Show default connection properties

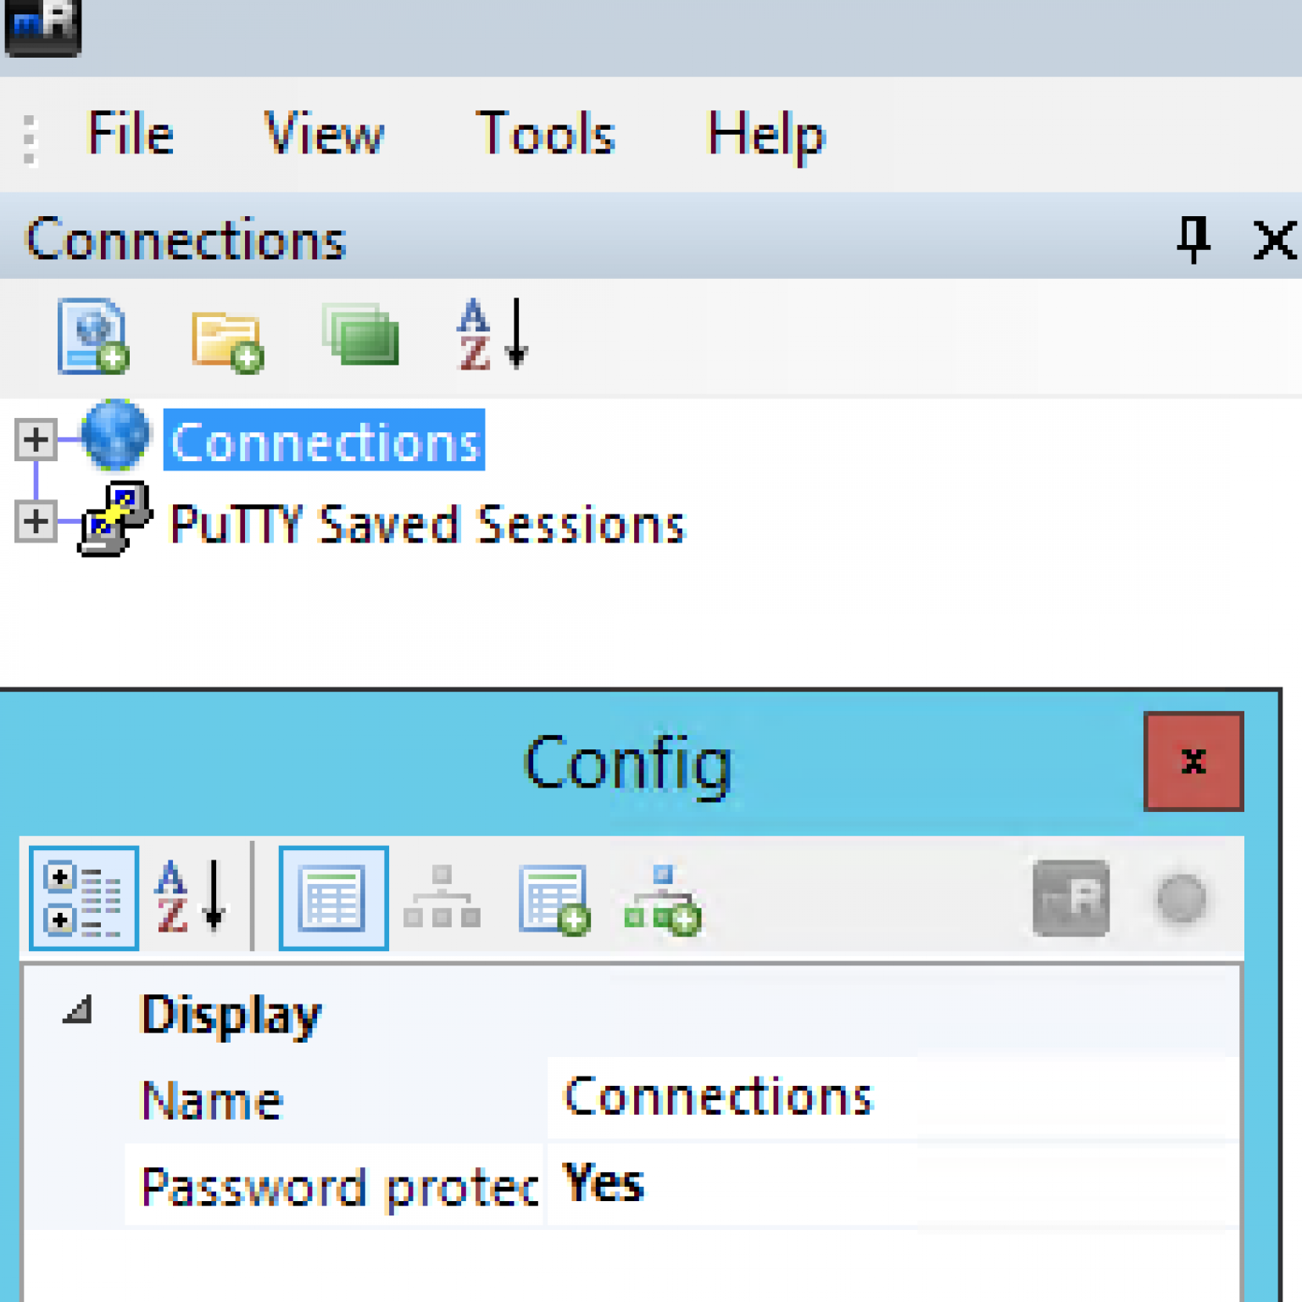tap(554, 897)
